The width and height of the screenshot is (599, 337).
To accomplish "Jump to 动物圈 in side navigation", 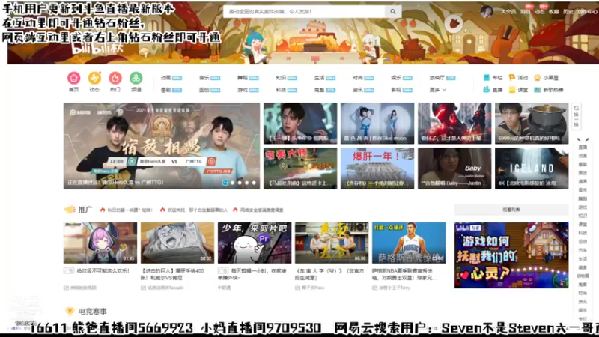I will click(583, 276).
